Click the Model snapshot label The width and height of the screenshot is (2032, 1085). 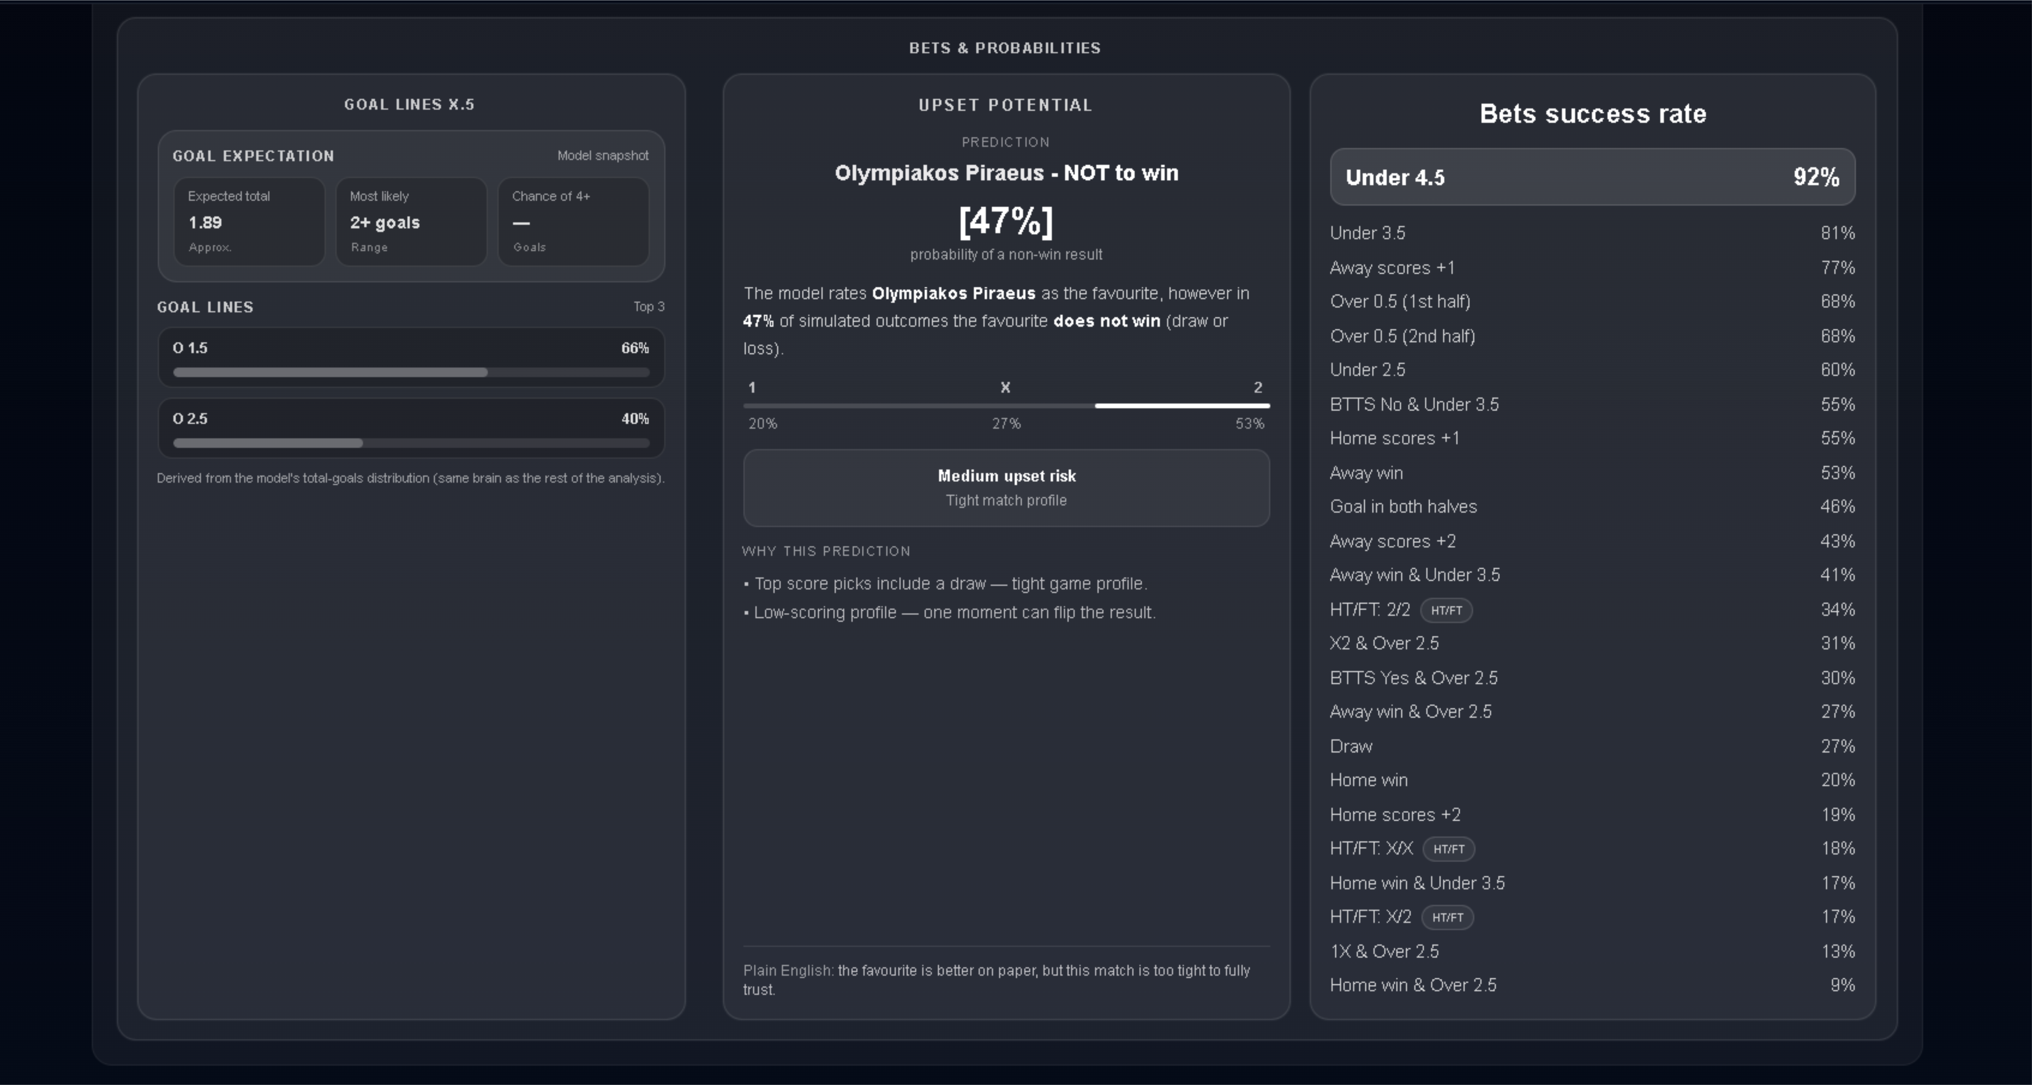point(603,156)
